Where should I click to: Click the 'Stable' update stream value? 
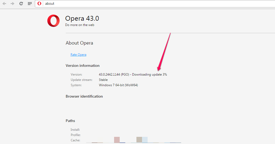103,80
